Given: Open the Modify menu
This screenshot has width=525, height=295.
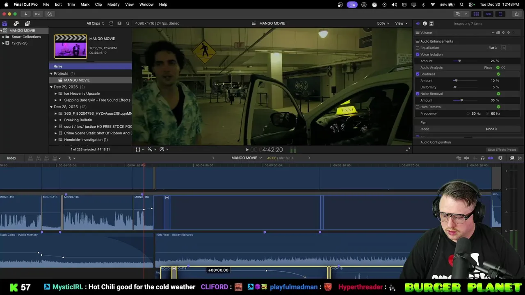Looking at the screenshot, I should (x=113, y=5).
